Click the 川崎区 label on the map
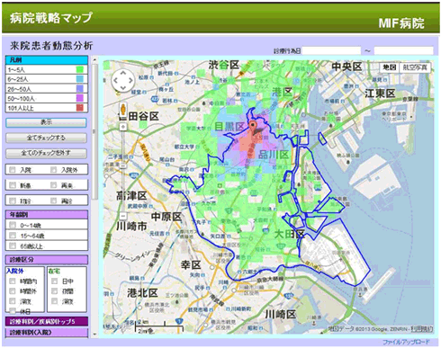This screenshot has width=441, height=348. click(280, 314)
